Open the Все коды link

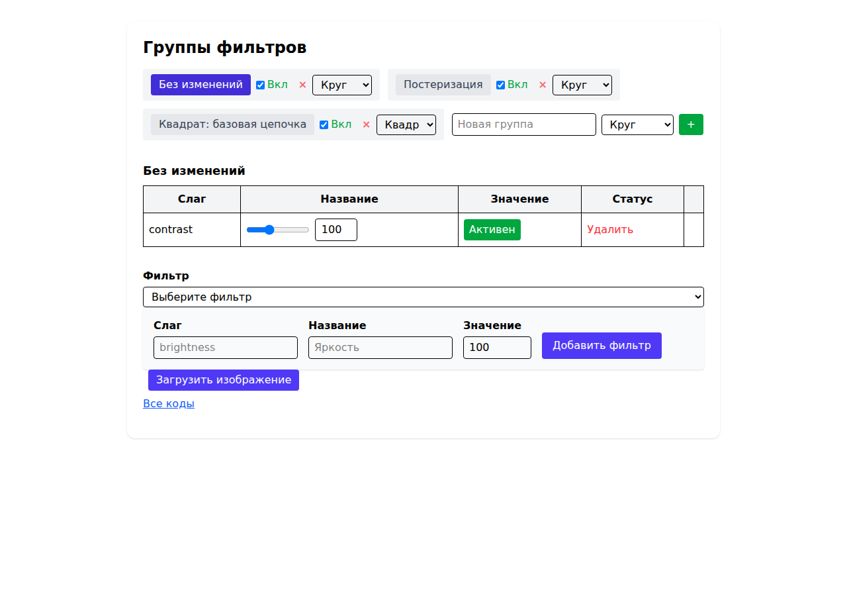pyautogui.click(x=169, y=403)
